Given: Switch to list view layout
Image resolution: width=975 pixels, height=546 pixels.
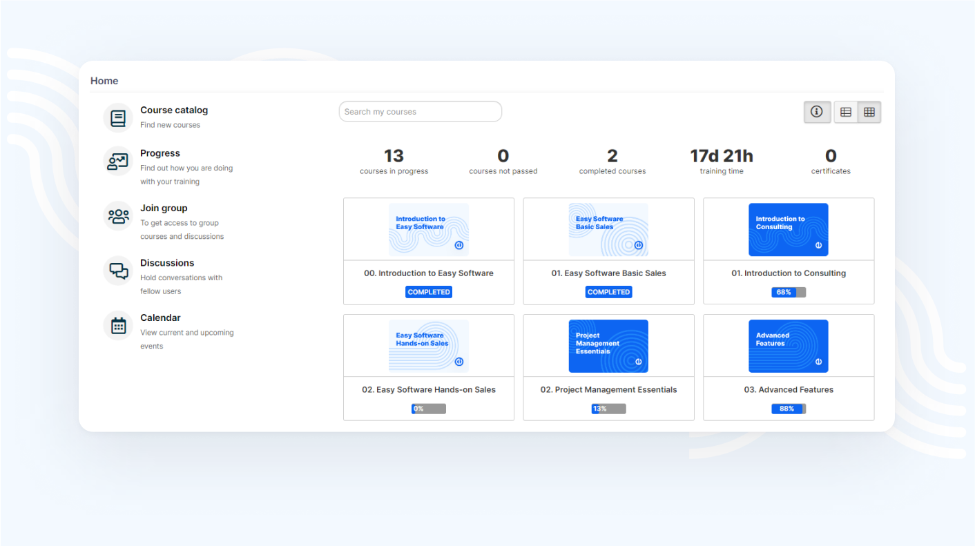Looking at the screenshot, I should point(846,112).
